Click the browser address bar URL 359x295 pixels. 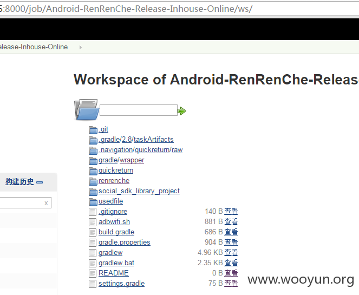pos(126,9)
